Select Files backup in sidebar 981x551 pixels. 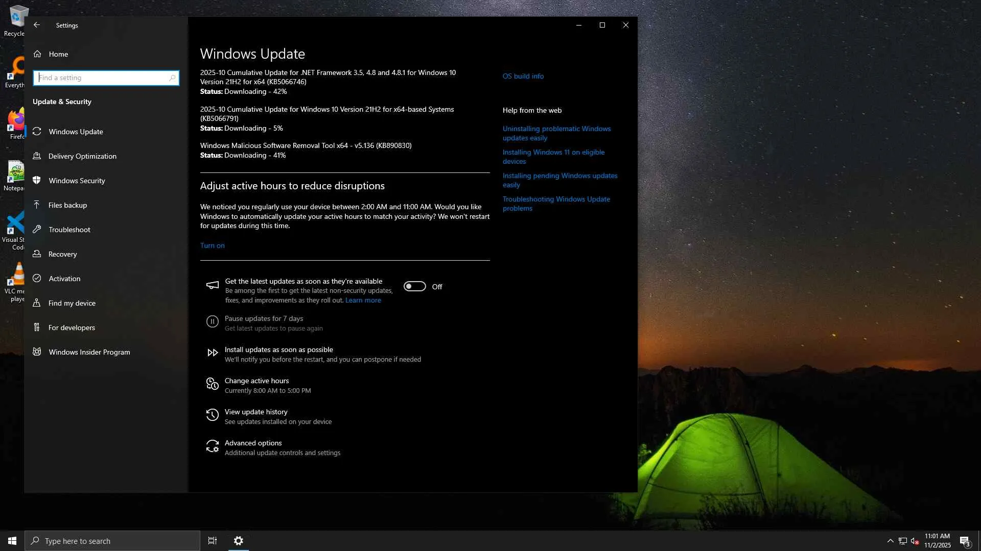click(67, 205)
